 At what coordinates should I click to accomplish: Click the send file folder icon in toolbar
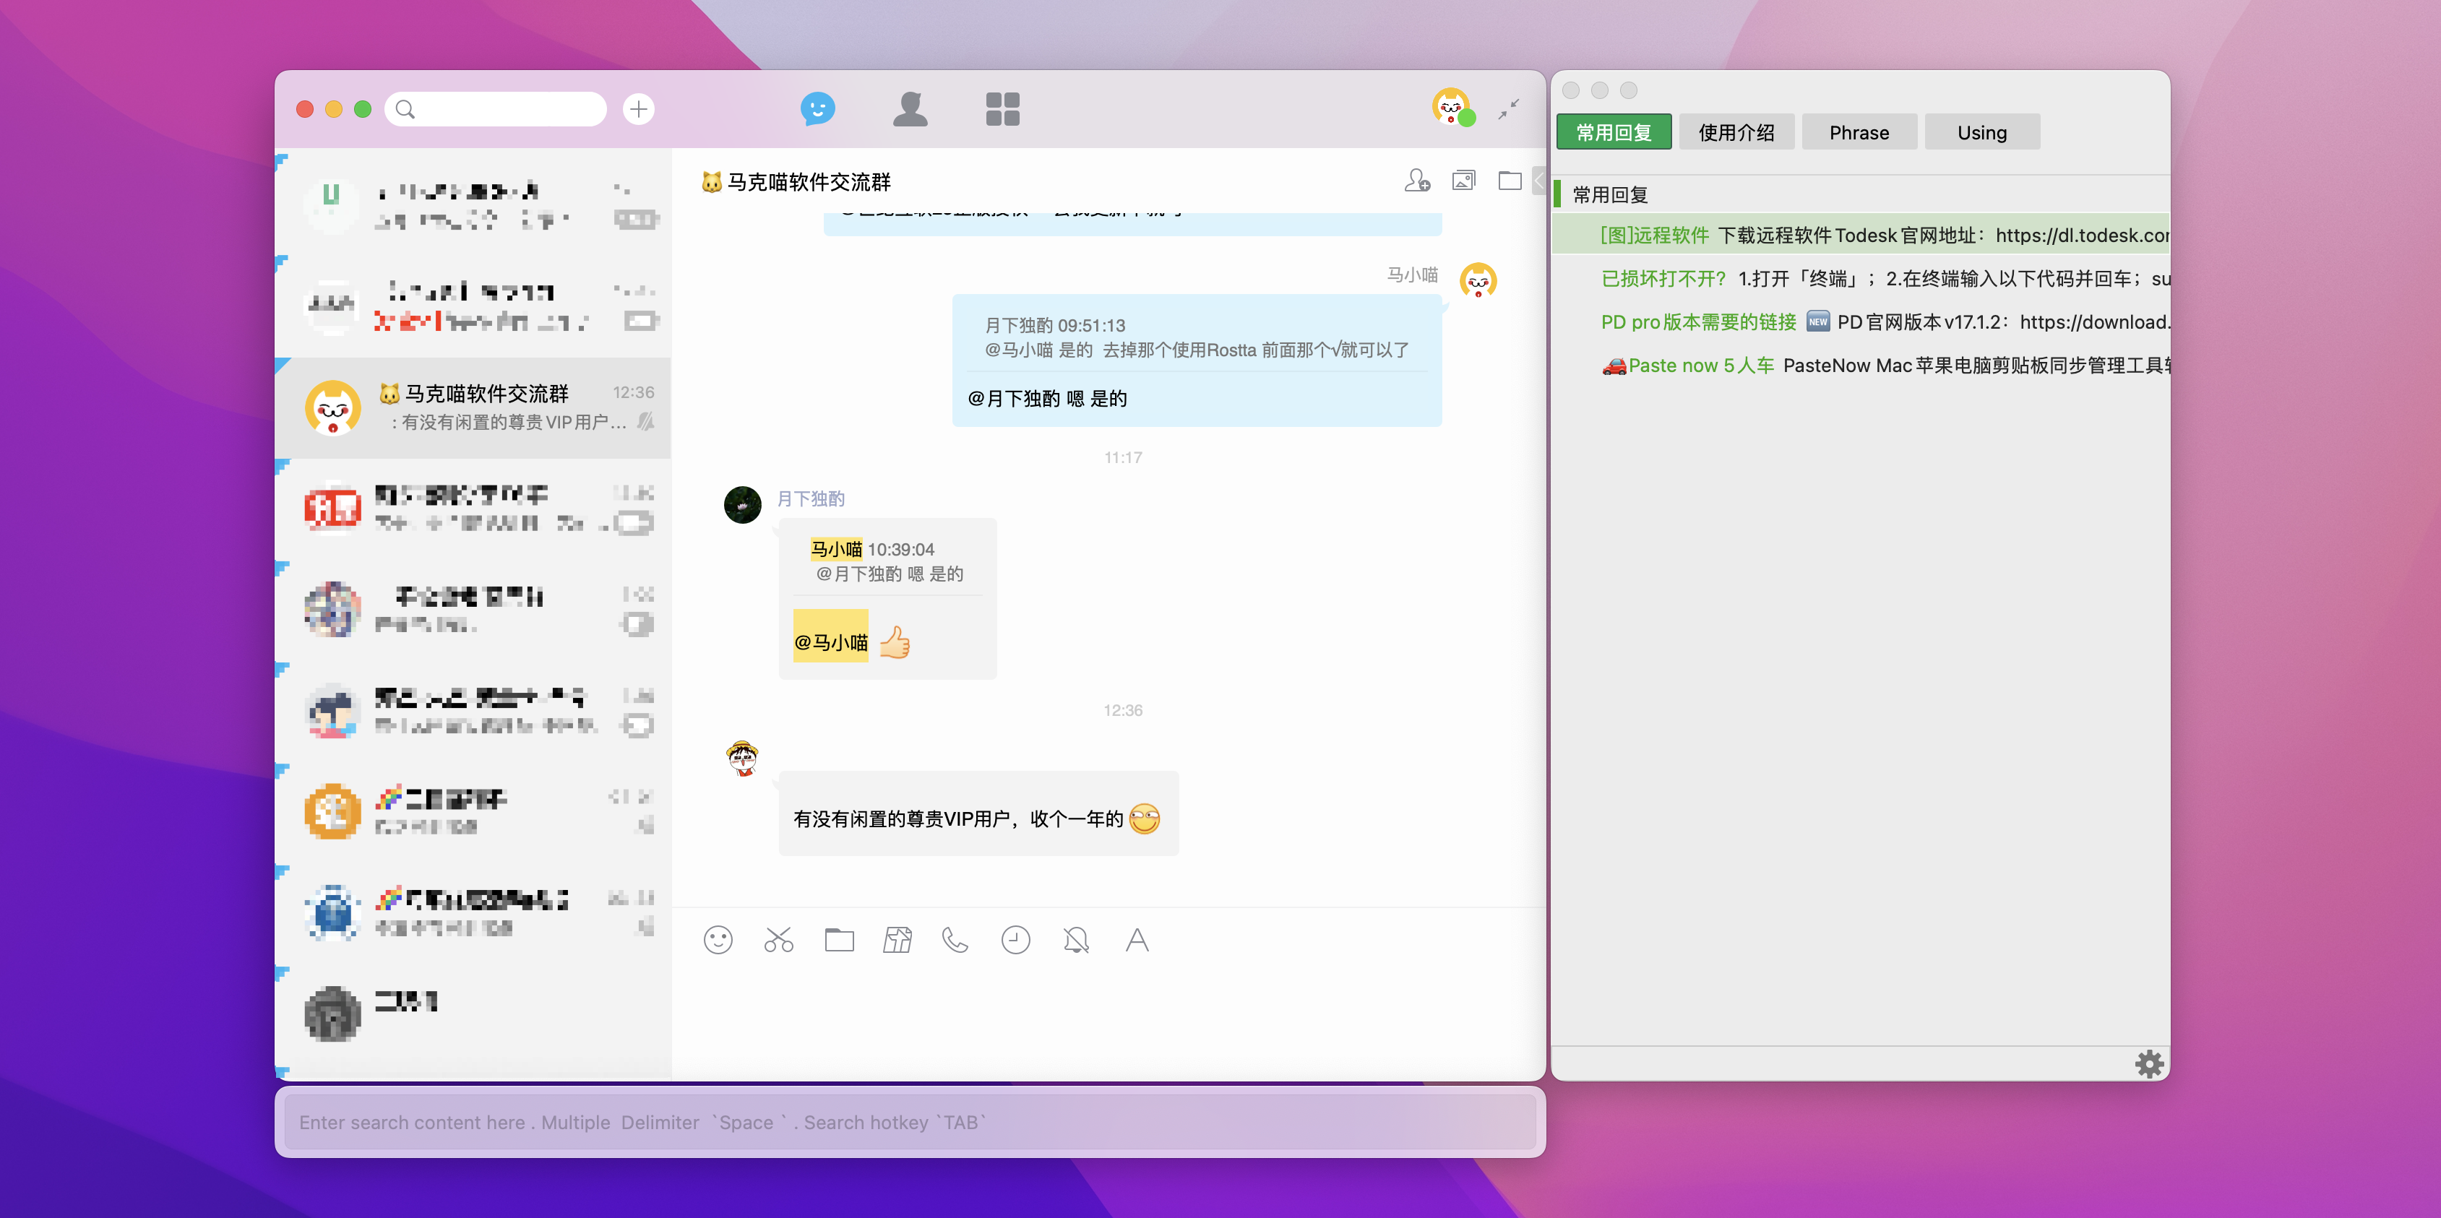pyautogui.click(x=839, y=940)
